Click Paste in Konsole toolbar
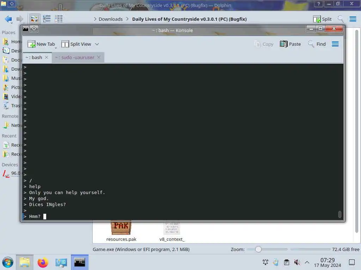361x270 pixels. 290,44
